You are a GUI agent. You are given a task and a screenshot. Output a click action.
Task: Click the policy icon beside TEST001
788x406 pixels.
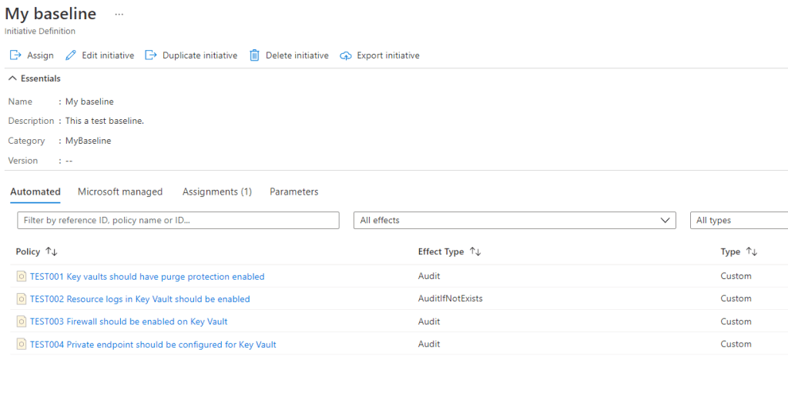pos(22,277)
